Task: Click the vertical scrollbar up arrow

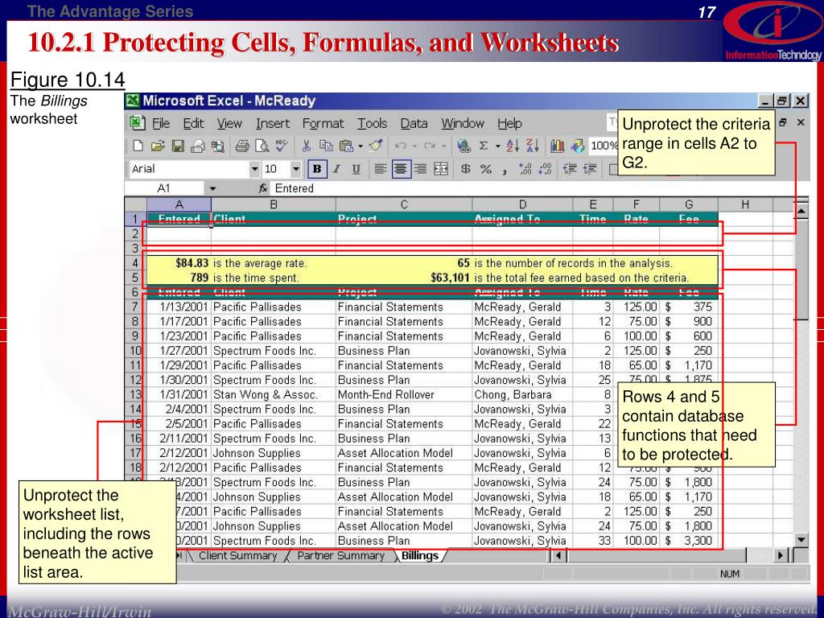Action: point(801,212)
